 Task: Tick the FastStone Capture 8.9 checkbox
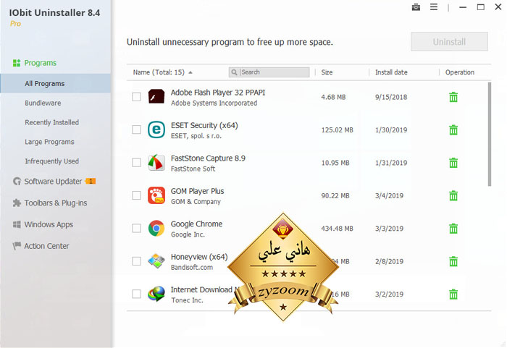(x=136, y=162)
